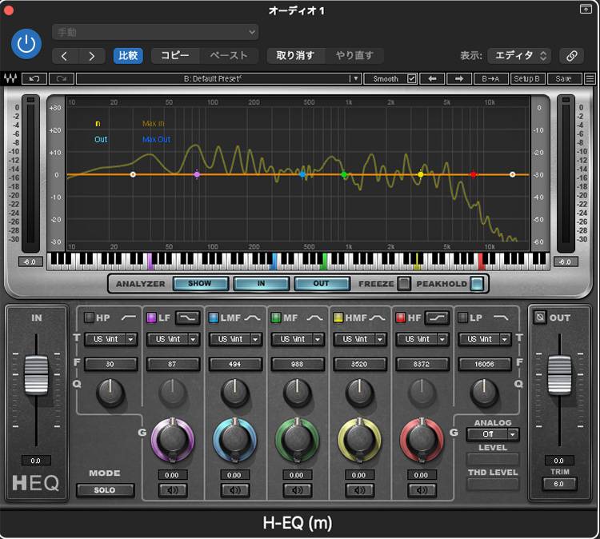Viewport: 600px width, 539px height.
Task: Toggle the FREEZE analyzer button
Action: 403,283
